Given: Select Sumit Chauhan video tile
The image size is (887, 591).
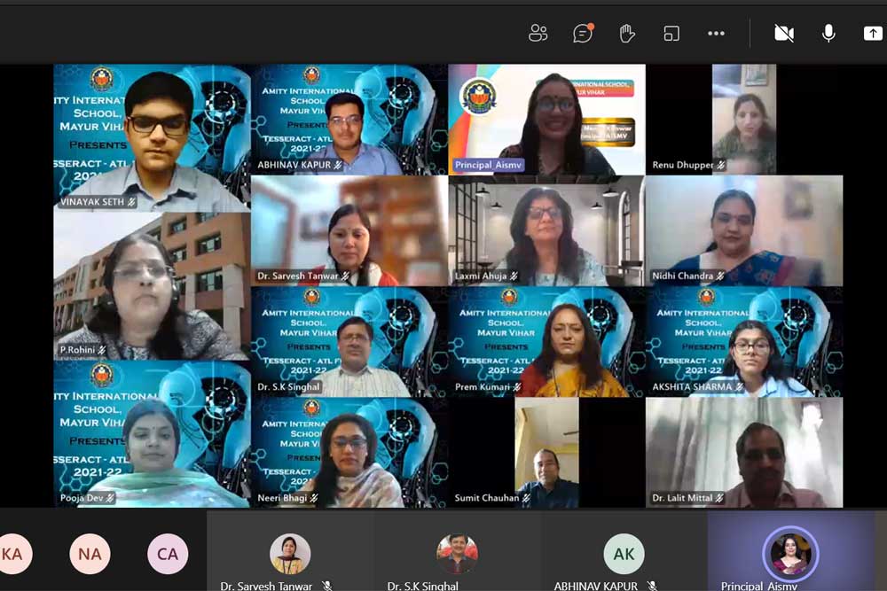Looking at the screenshot, I should pos(546,453).
